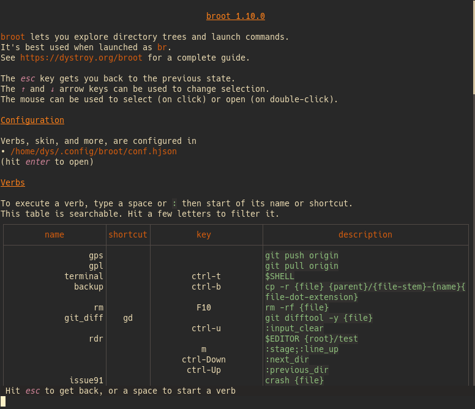Screen dimensions: 475x409
Task: Click the ctrl-Down key cell
Action: click(x=204, y=359)
